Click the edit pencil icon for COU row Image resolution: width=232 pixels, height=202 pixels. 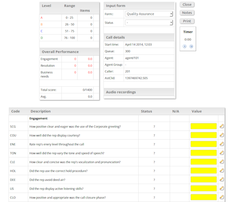point(222,135)
